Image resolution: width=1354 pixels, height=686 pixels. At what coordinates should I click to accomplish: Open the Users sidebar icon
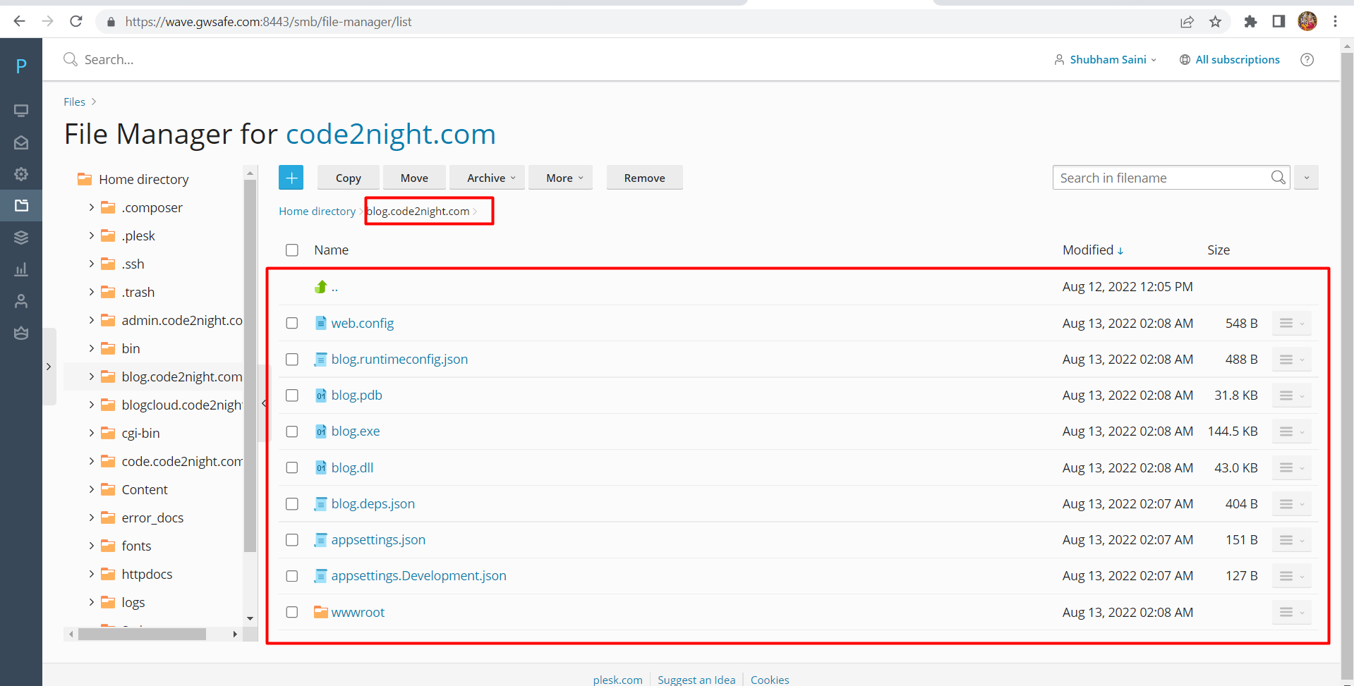pyautogui.click(x=21, y=301)
